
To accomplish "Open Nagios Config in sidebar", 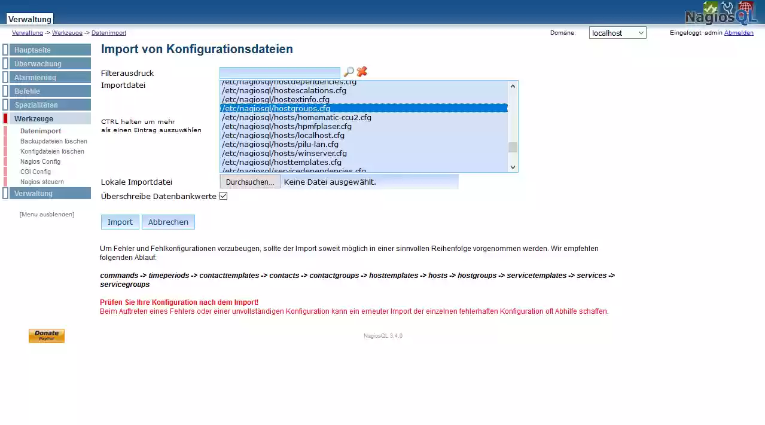I will tap(40, 161).
